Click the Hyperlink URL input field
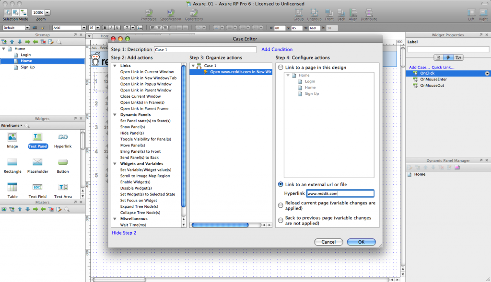The width and height of the screenshot is (491, 282). tap(340, 193)
